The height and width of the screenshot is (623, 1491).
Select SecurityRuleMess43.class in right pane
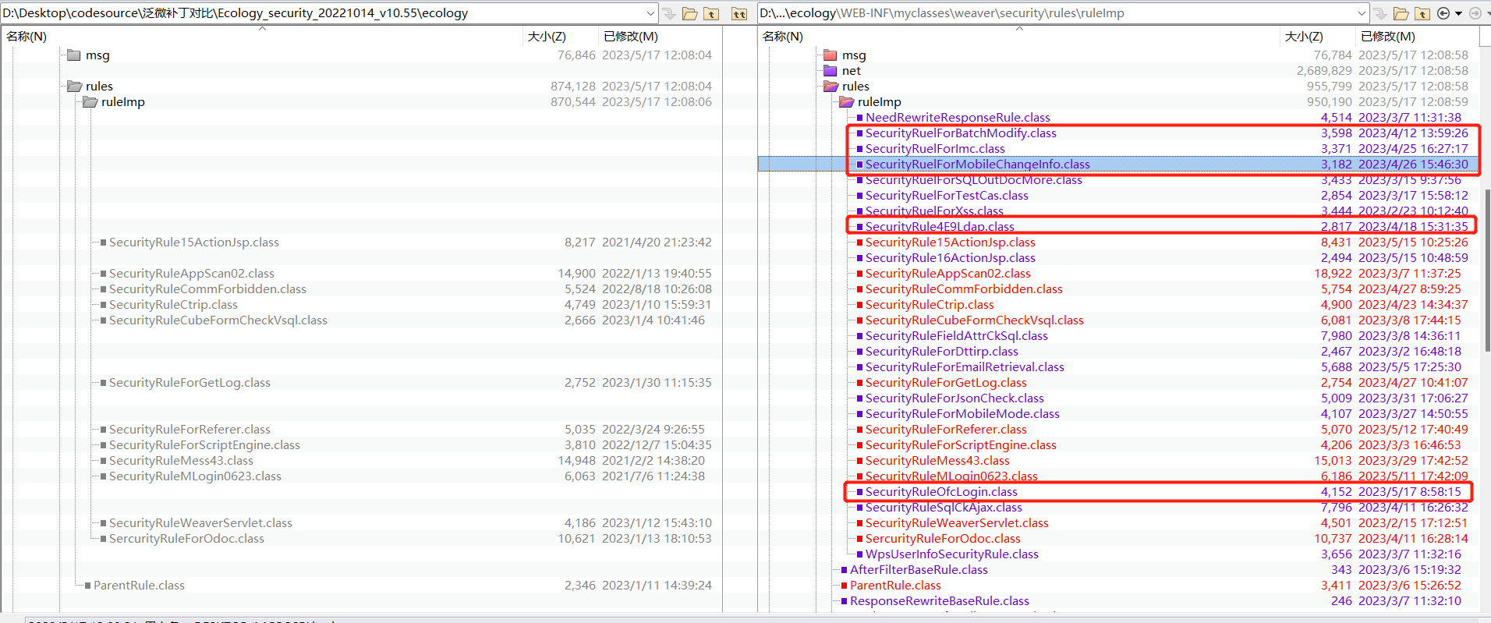pos(937,461)
